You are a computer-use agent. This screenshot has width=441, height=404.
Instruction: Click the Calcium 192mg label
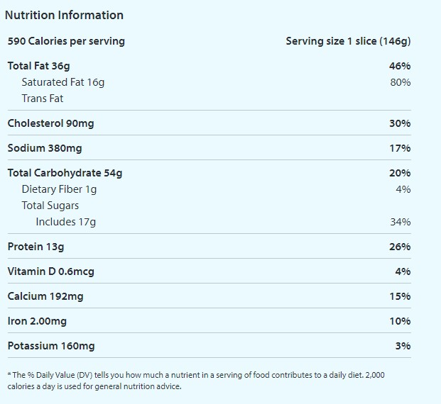click(45, 296)
